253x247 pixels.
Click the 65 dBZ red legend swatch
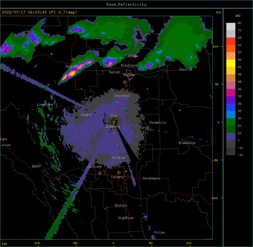click(x=231, y=41)
